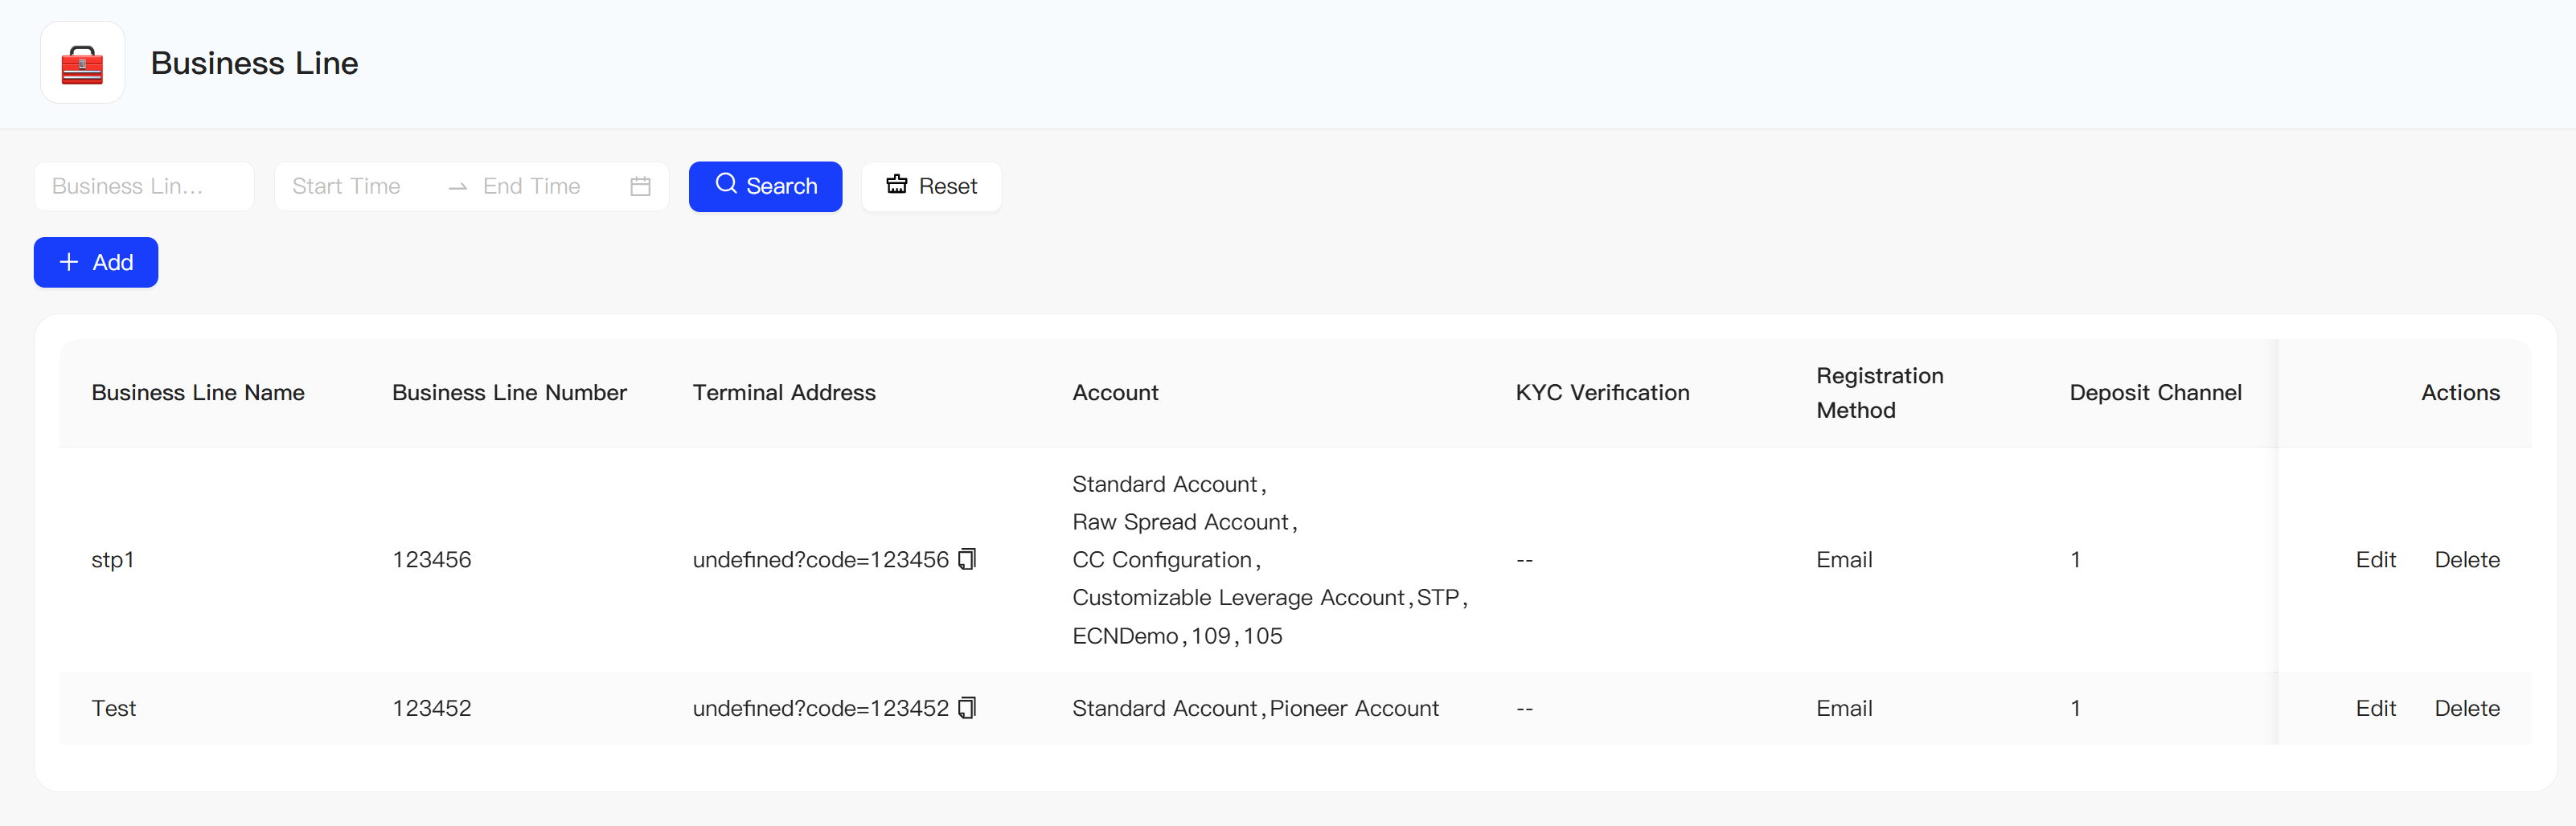Click the Account column header
Screen dimensions: 2576x826
pyautogui.click(x=1115, y=394)
